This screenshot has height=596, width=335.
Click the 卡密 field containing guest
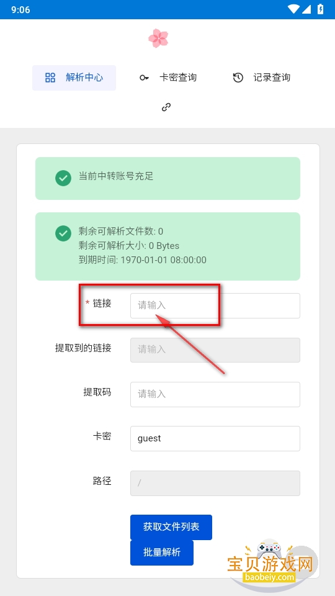coord(215,439)
